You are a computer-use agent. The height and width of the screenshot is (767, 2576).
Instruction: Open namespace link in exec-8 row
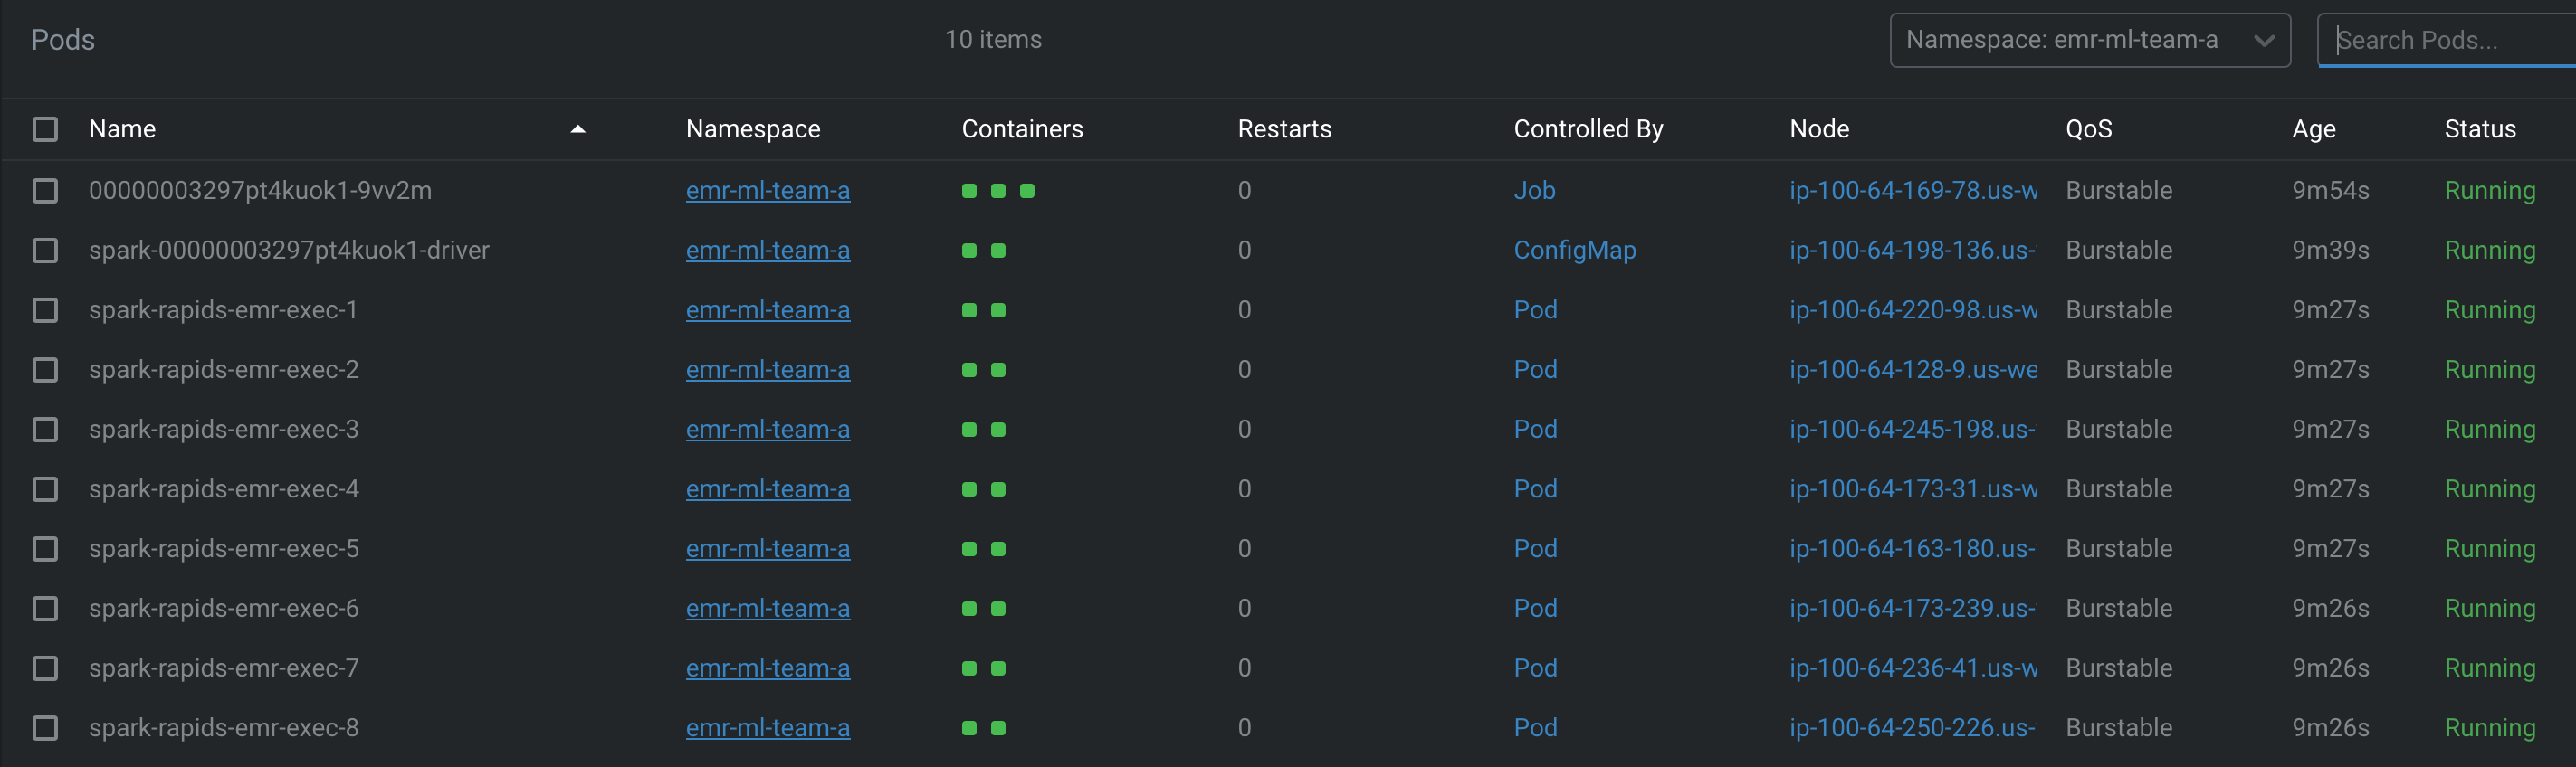(768, 728)
